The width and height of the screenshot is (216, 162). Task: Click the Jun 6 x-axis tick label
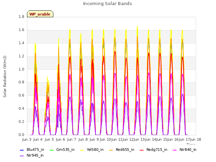click(60, 139)
